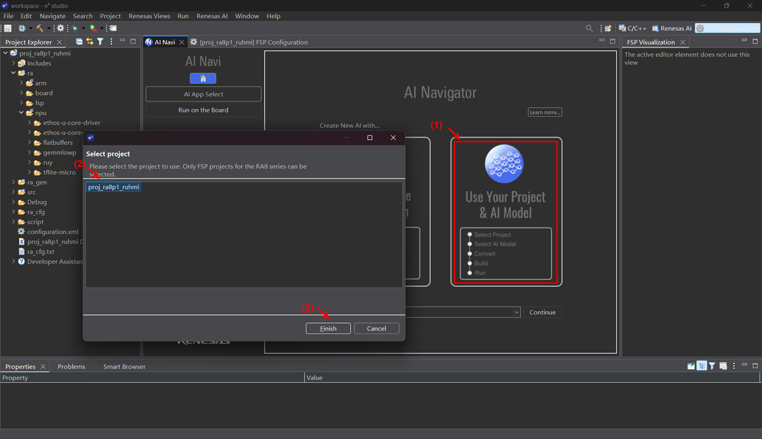Open dropdown arrow next to Build hammer
Viewport: 762px width, 439px height.
tap(49, 28)
